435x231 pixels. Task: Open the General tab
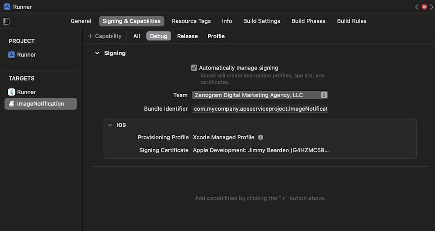81,21
